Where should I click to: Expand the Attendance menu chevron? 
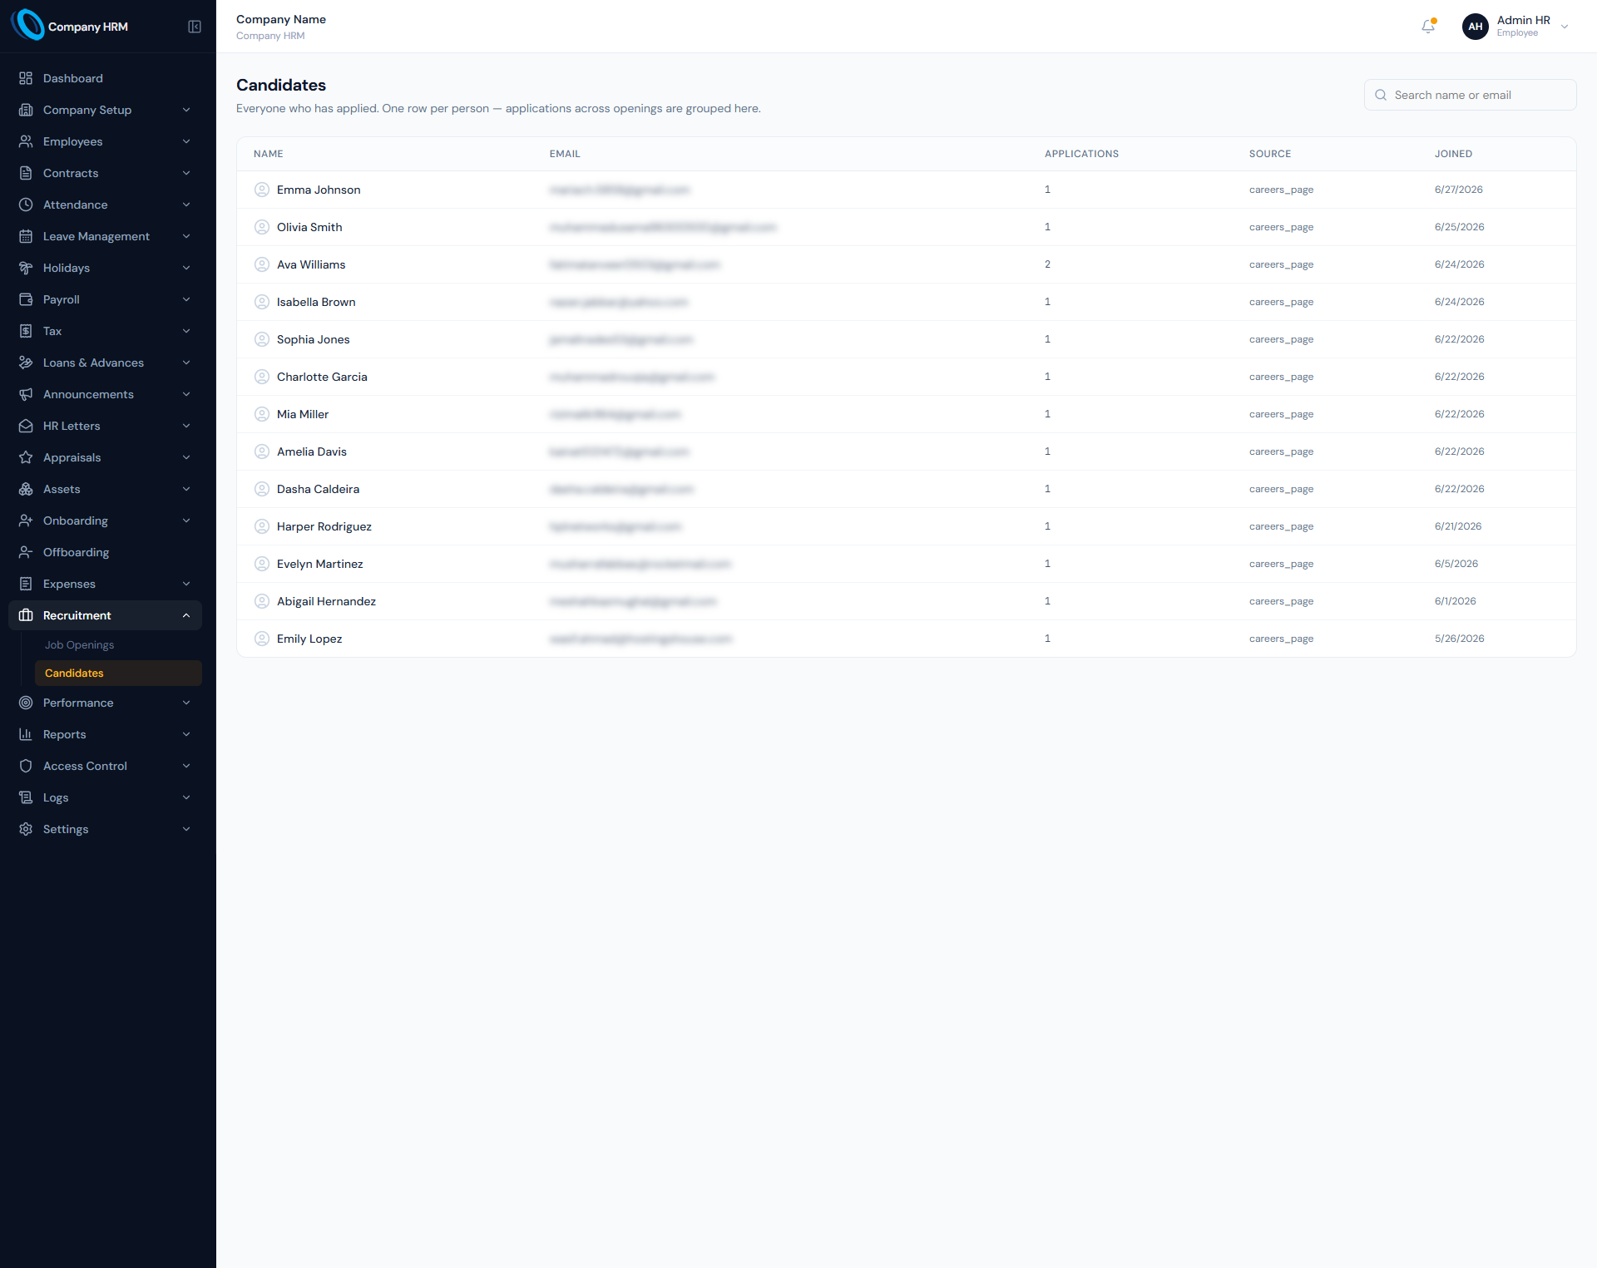tap(186, 205)
